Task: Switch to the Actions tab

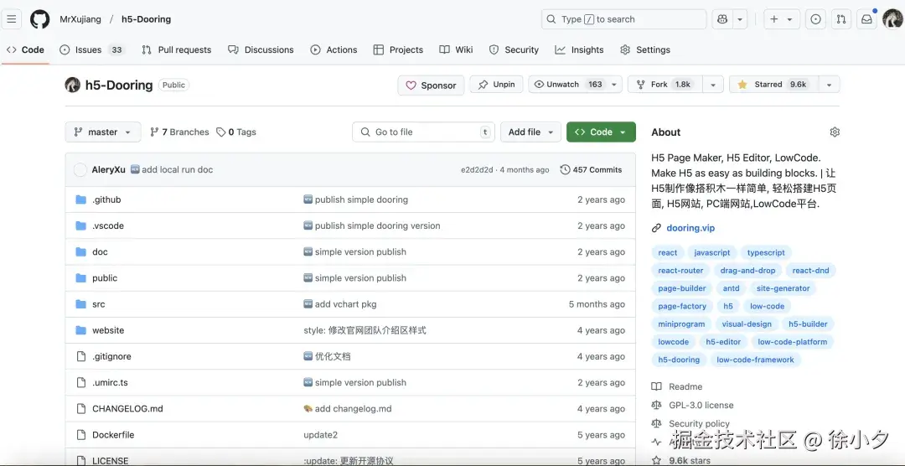Action: pyautogui.click(x=334, y=49)
